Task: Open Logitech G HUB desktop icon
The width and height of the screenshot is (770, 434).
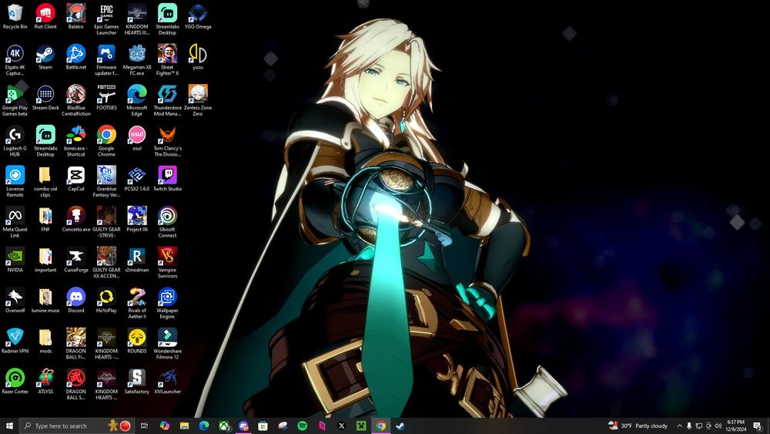Action: pos(15,141)
